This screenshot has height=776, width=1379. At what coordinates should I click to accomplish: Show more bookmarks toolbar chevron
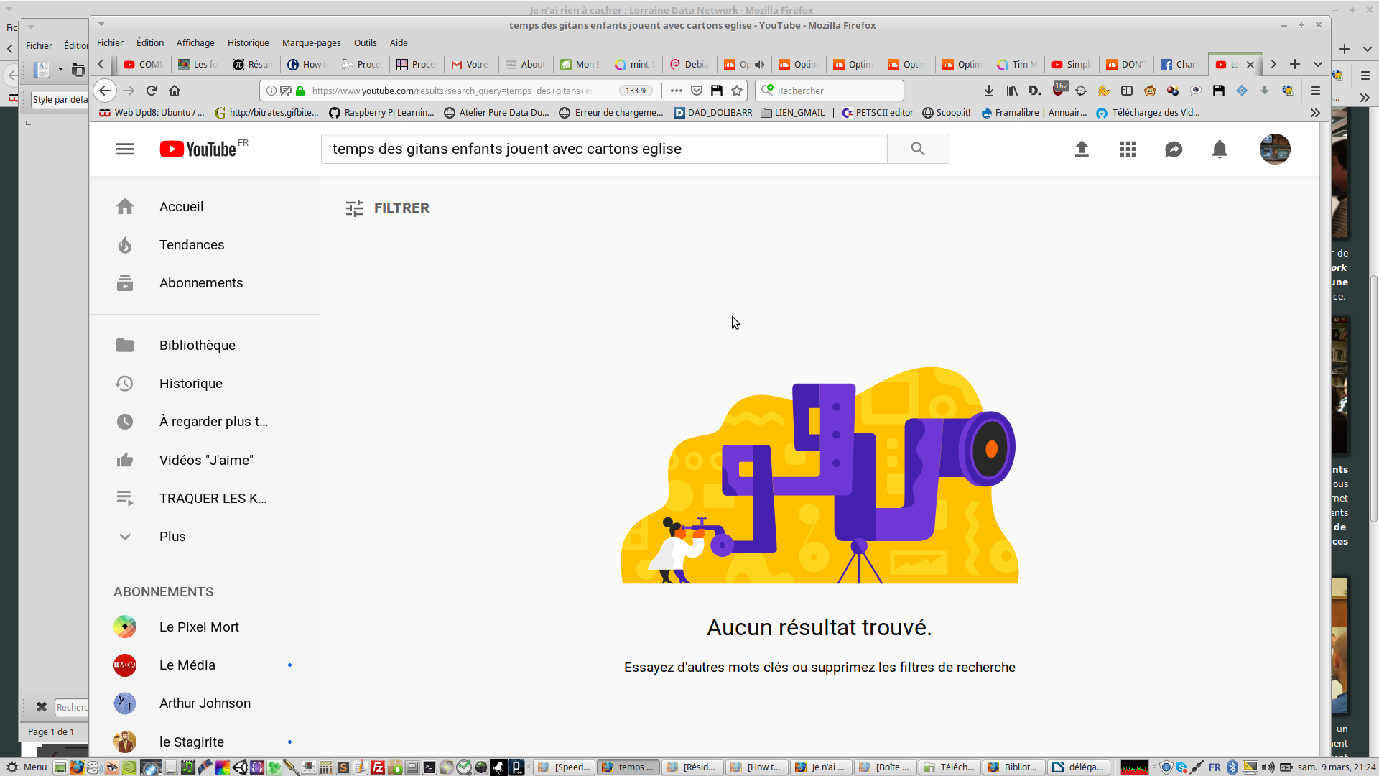tap(1314, 113)
